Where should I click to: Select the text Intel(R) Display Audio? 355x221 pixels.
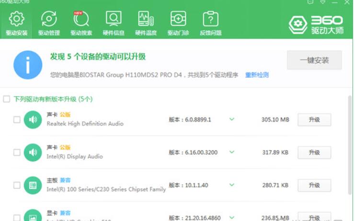coord(75,156)
